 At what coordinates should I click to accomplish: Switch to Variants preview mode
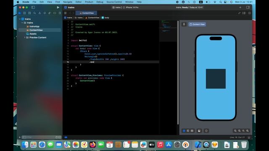(192, 131)
